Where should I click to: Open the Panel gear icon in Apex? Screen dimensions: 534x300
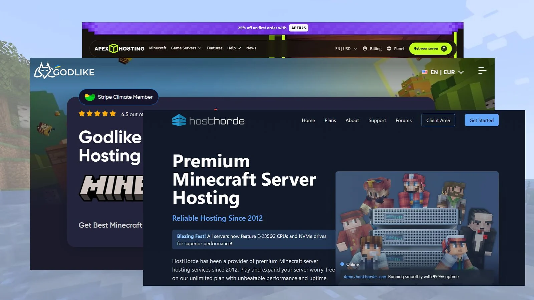[x=389, y=48]
